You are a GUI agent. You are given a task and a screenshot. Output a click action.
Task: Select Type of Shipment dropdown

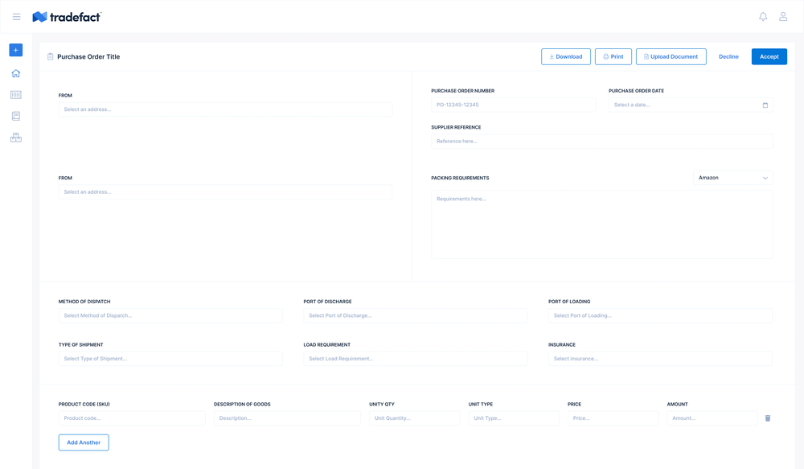pyautogui.click(x=170, y=359)
